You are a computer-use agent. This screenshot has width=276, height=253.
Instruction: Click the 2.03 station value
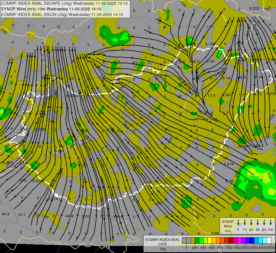[85, 216]
